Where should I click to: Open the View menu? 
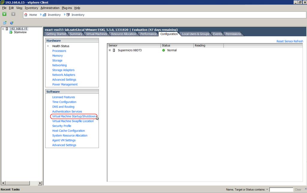(19, 8)
